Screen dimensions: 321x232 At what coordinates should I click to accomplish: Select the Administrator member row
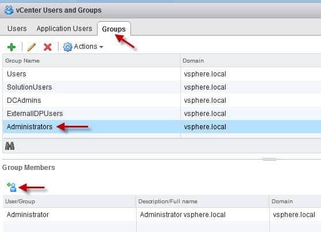[x=162, y=215]
